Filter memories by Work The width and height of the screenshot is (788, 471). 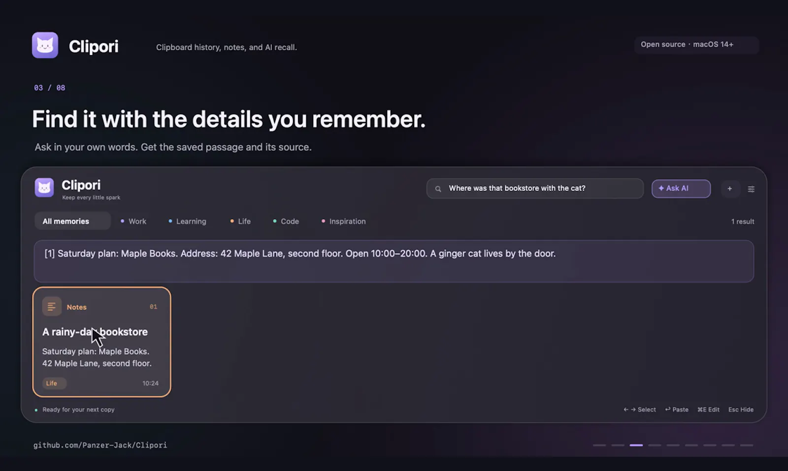pos(133,221)
